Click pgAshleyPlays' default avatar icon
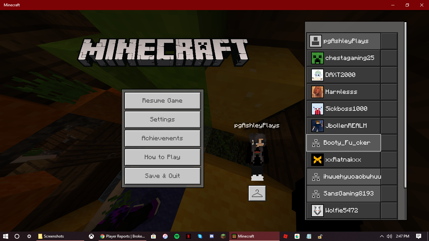The height and width of the screenshot is (241, 429). pyautogui.click(x=316, y=41)
